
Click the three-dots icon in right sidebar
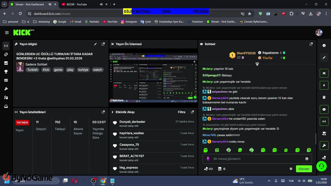coord(324,157)
